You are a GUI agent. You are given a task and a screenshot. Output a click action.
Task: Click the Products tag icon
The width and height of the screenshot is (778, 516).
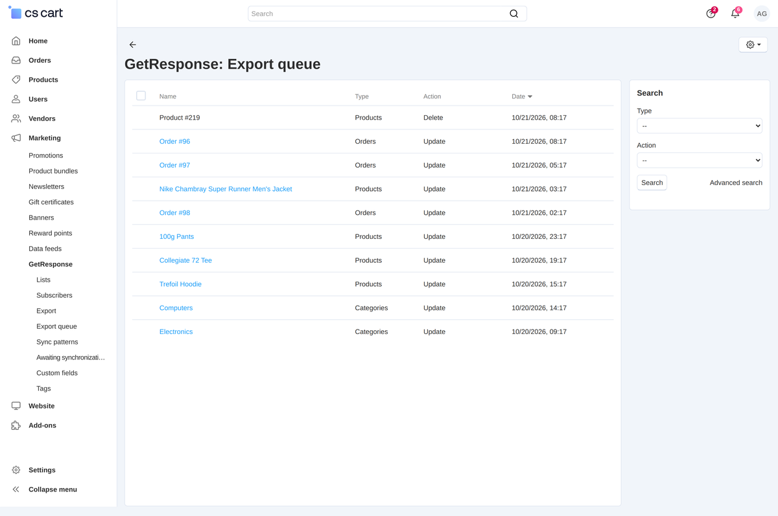[16, 80]
